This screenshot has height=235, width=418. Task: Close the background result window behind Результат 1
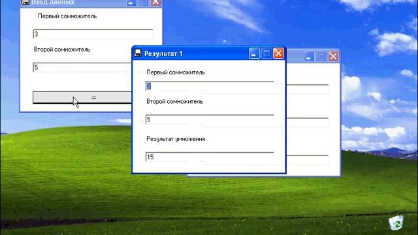click(x=333, y=57)
